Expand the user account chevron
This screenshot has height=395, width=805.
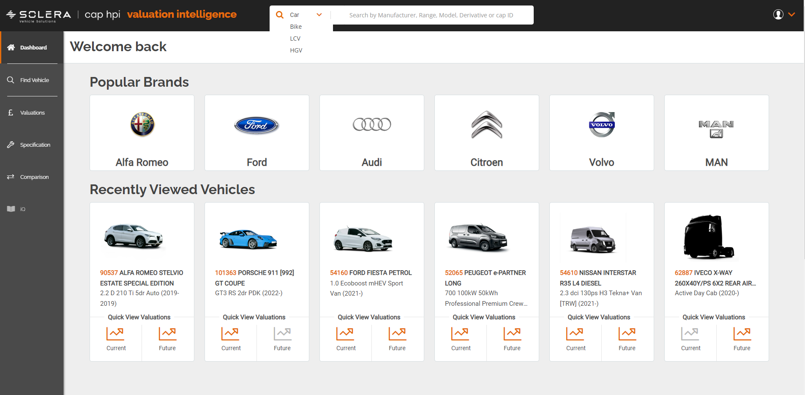pos(791,14)
